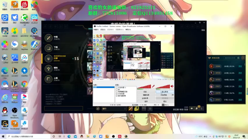Open the rune page dropdown
Image resolution: width=248 pixels, height=139 pixels.
114,109
